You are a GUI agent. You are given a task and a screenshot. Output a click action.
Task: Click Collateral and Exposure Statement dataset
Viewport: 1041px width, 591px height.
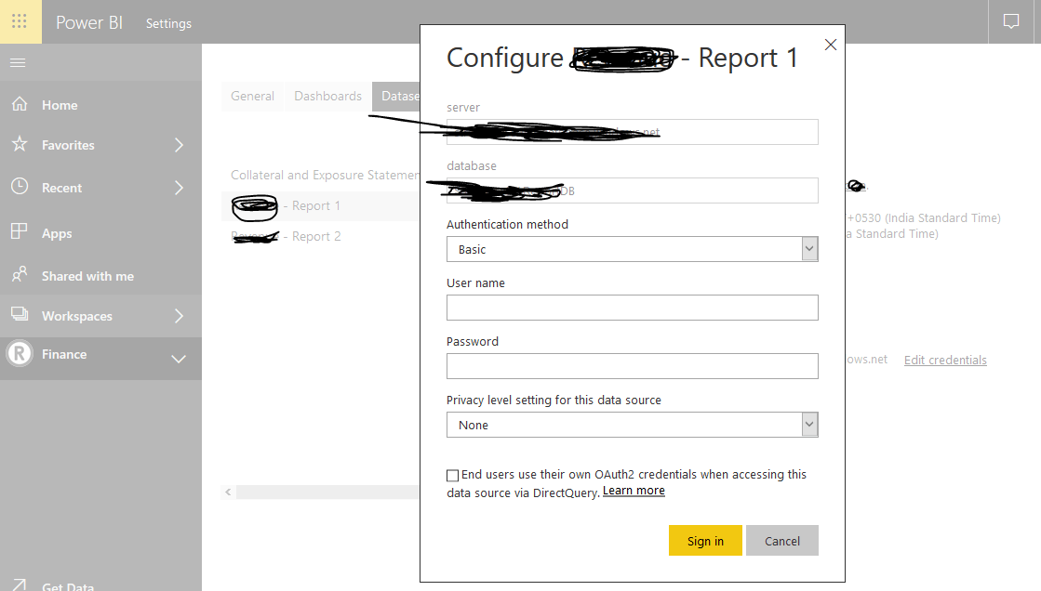[325, 175]
